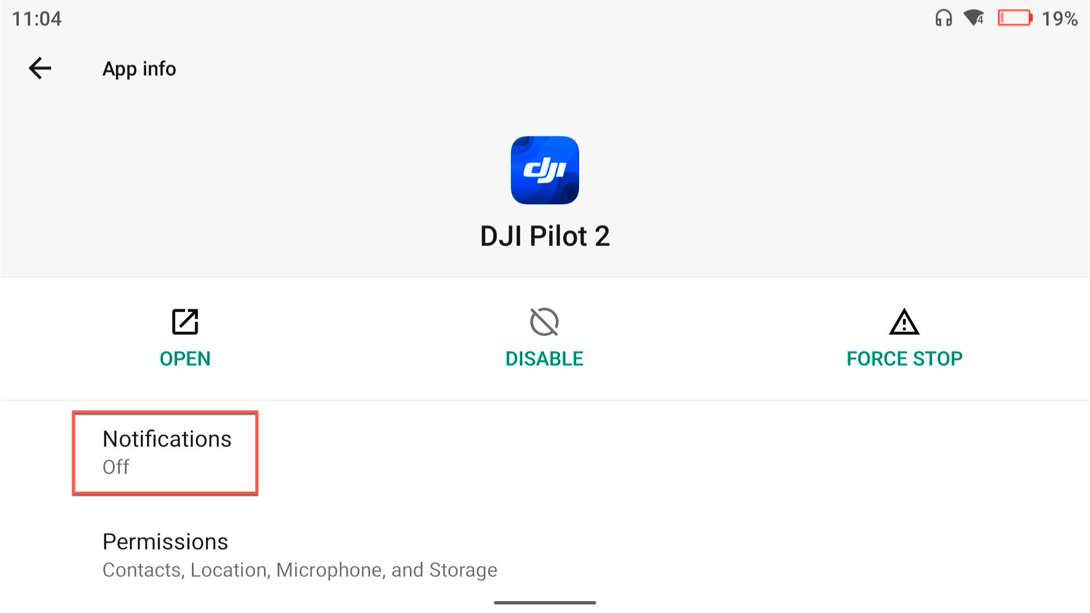This screenshot has height=613, width=1090.
Task: Expand more app details via bottom drag handle
Action: click(x=545, y=603)
